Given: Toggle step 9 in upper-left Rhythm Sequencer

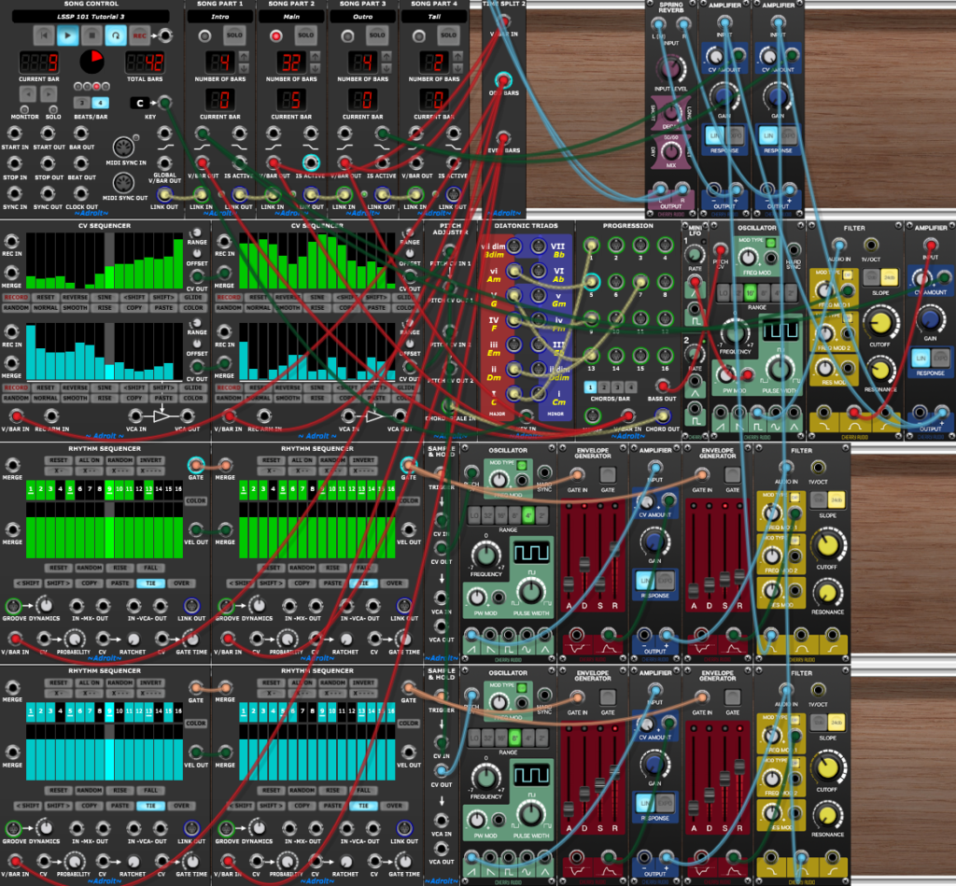Looking at the screenshot, I should click(x=109, y=489).
